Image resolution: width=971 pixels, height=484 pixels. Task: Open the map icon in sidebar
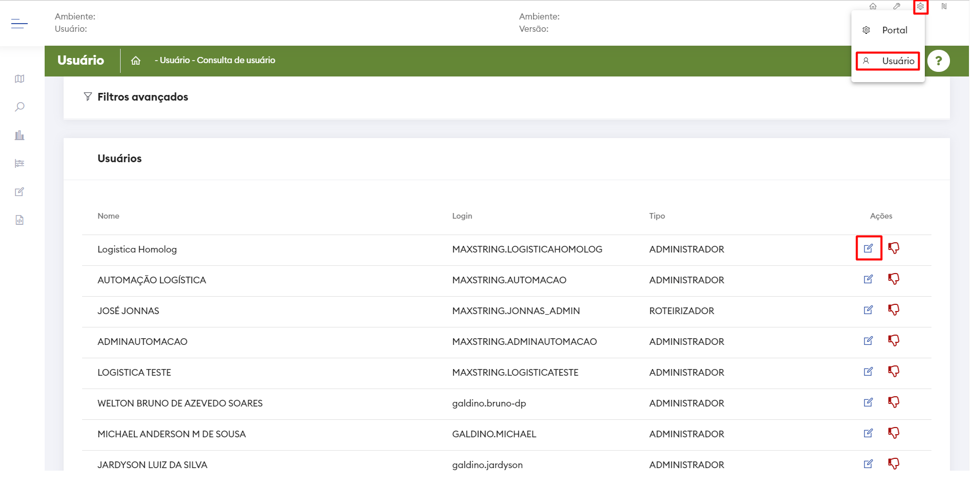tap(20, 79)
